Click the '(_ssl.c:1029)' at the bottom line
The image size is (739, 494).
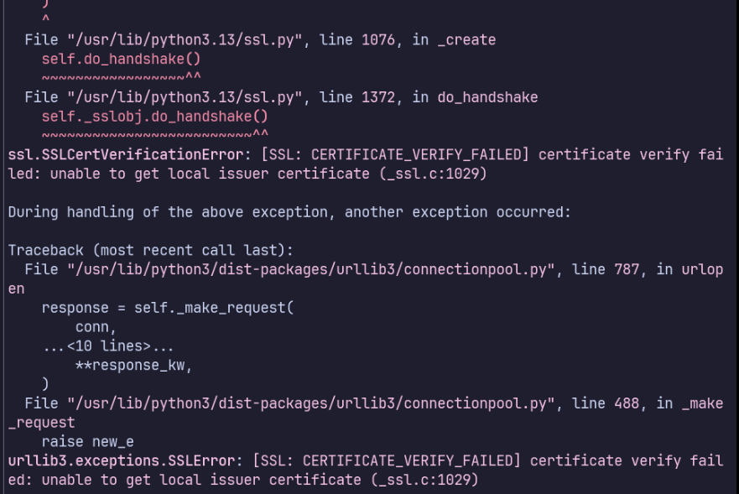tap(424, 480)
